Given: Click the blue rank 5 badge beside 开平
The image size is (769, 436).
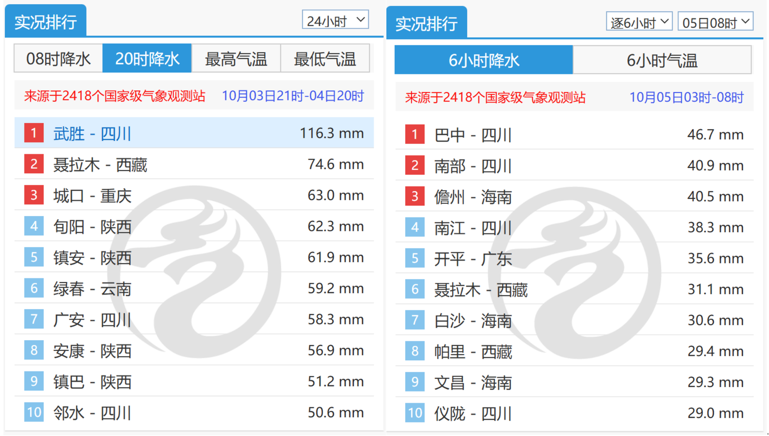Looking at the screenshot, I should point(414,258).
